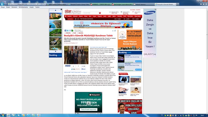Click the star Gündem logo
The image size is (208, 117).
tap(73, 12)
